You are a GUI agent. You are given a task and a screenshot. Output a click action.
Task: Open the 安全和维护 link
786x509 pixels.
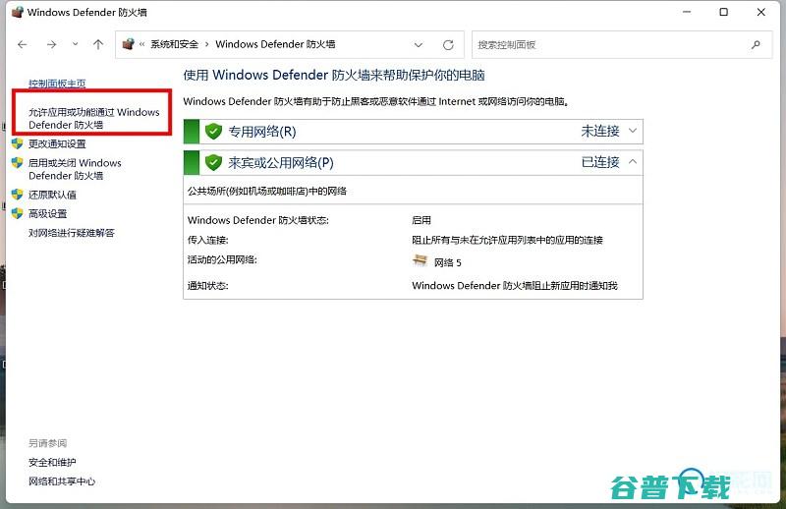pyautogui.click(x=52, y=463)
